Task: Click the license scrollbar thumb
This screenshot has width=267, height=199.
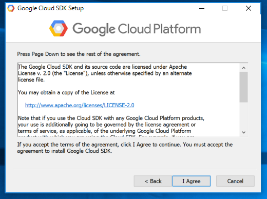Action: 244,87
